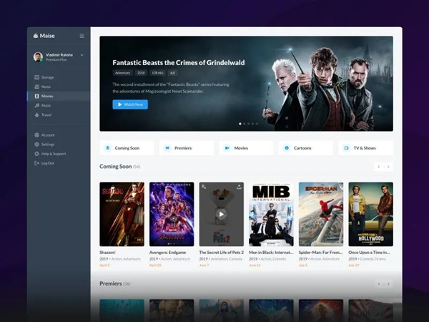Open the Men in Black International poster
The height and width of the screenshot is (322, 429).
(x=271, y=214)
